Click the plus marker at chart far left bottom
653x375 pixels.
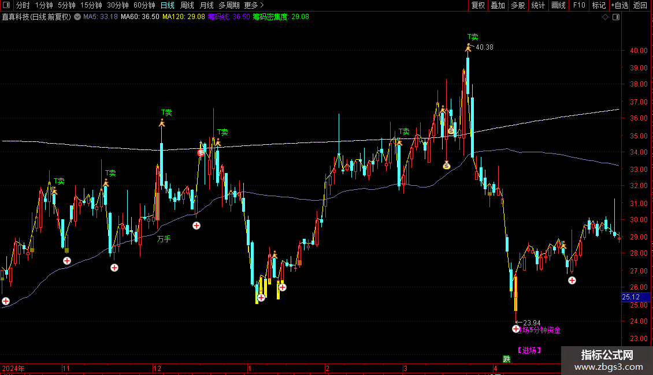[x=6, y=301]
